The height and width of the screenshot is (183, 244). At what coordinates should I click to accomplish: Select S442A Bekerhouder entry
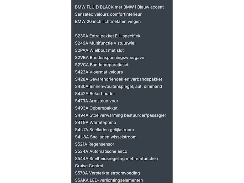tap(95, 94)
